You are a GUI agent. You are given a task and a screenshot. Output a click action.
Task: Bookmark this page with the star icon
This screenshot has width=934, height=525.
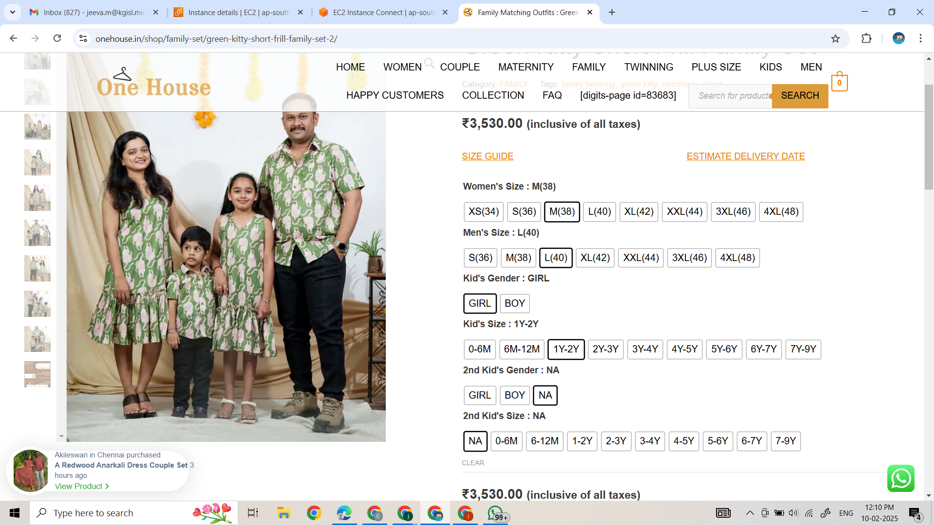(x=835, y=39)
